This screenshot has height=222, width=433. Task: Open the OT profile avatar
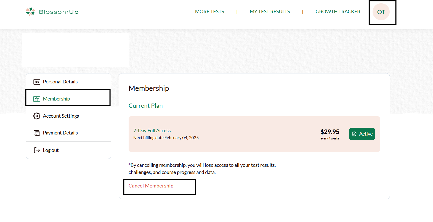pyautogui.click(x=381, y=12)
